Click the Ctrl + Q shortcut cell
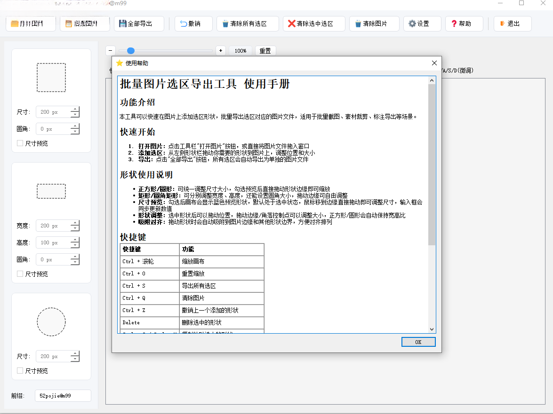This screenshot has height=414, width=553. (150, 298)
